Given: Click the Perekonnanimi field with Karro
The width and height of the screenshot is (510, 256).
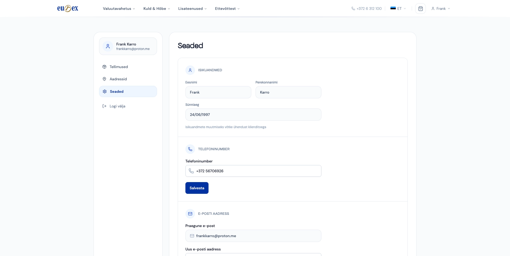Looking at the screenshot, I should tap(288, 92).
